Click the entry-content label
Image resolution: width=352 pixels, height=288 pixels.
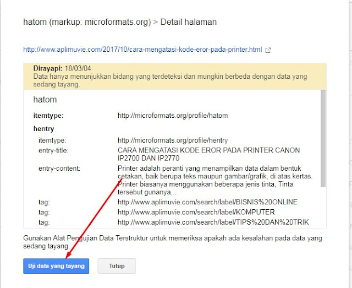59,169
